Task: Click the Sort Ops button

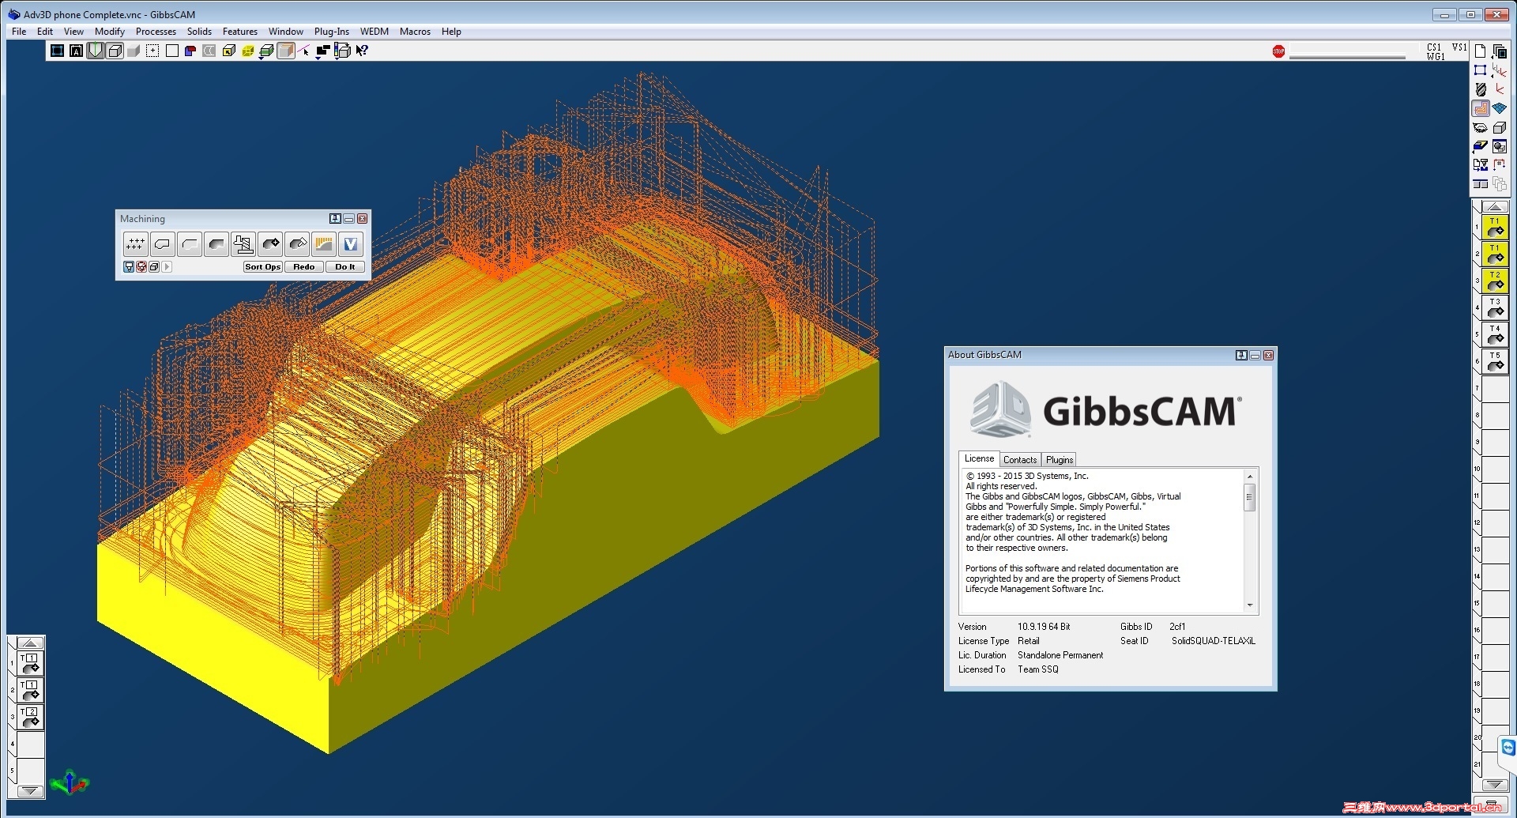Action: (263, 267)
